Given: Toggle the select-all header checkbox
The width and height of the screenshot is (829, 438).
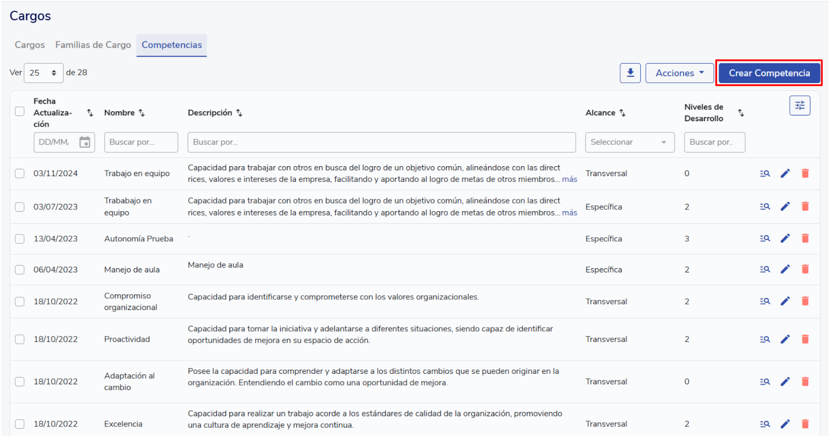Looking at the screenshot, I should coord(20,111).
